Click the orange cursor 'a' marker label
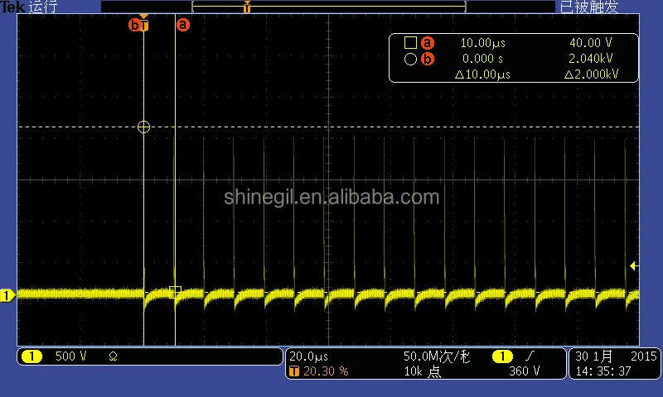 182,25
